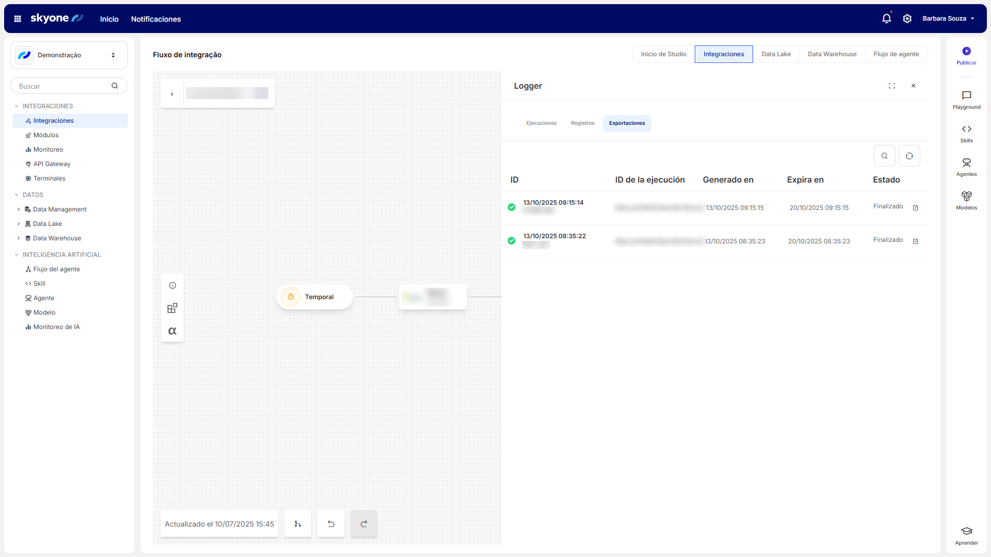Collapse the INTEGRACIONES section
Viewport: 991px width, 557px height.
pyautogui.click(x=17, y=106)
